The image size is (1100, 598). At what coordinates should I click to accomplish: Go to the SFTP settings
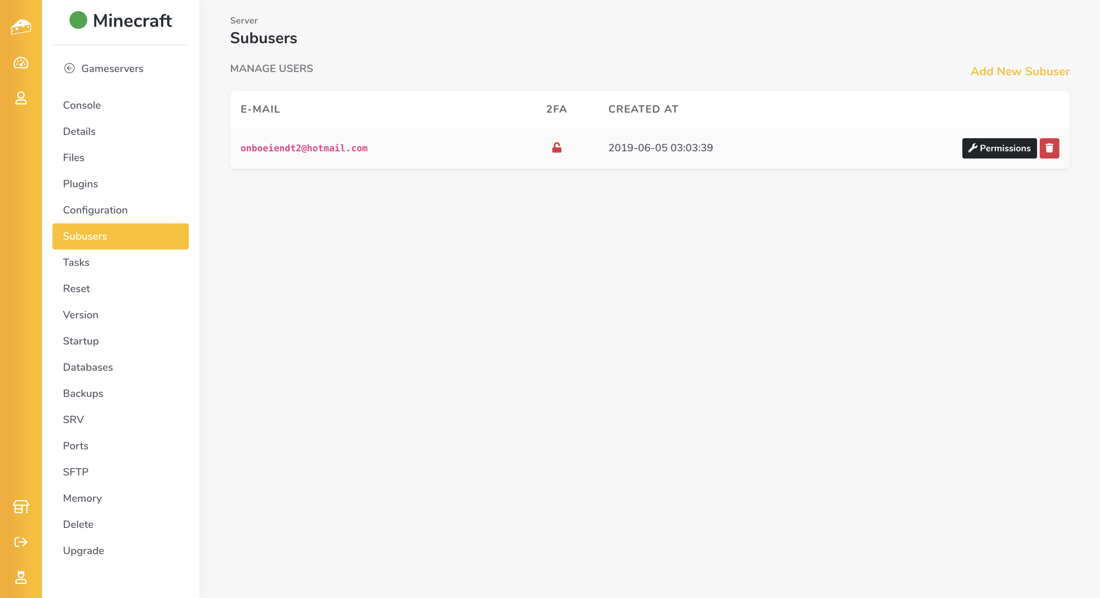coord(76,472)
